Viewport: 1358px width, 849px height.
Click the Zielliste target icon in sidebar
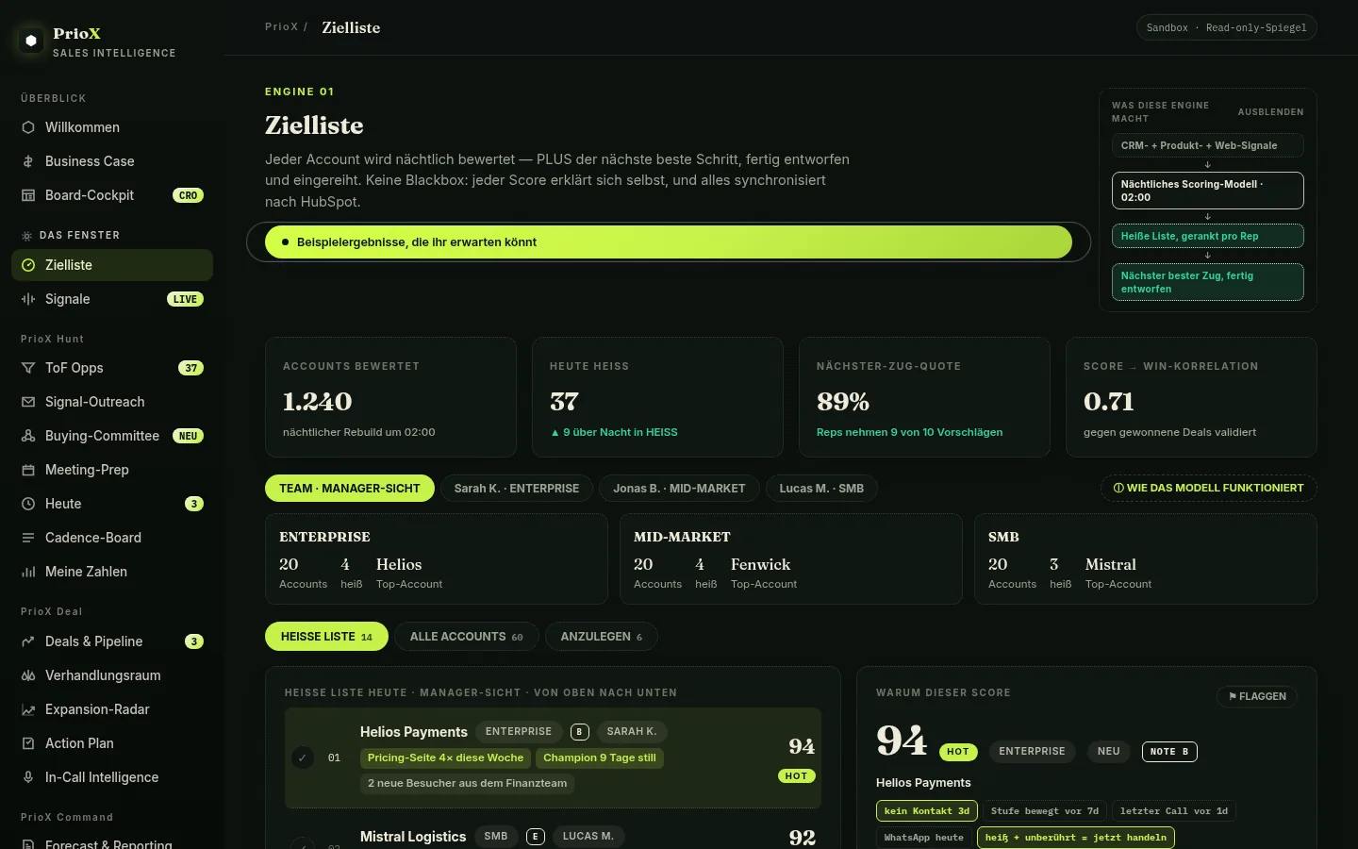28,265
